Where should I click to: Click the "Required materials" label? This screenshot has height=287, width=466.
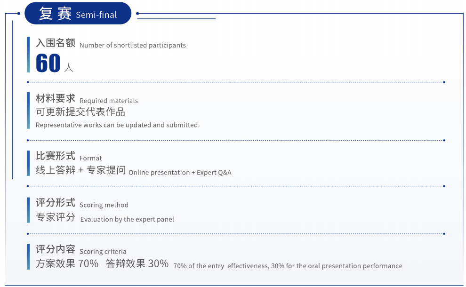pos(109,101)
